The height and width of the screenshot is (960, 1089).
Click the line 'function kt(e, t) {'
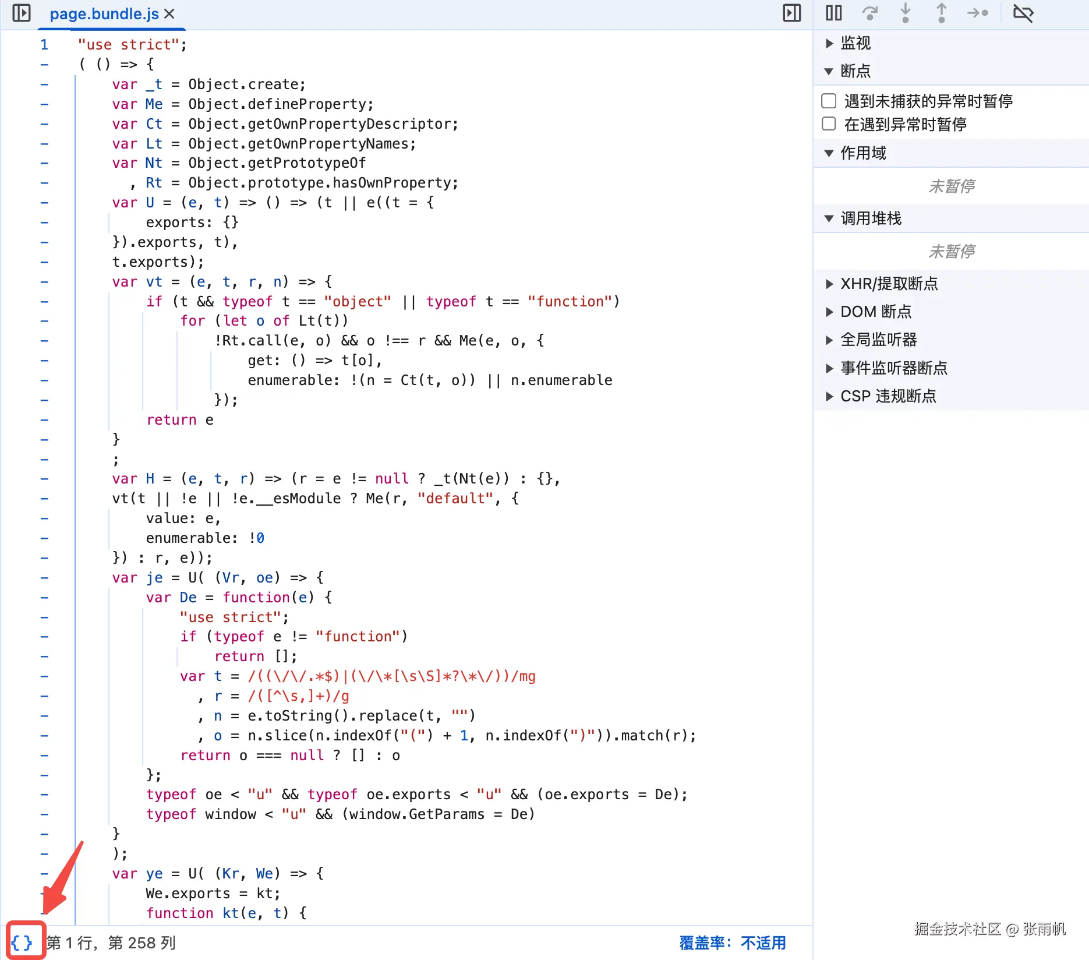click(226, 913)
